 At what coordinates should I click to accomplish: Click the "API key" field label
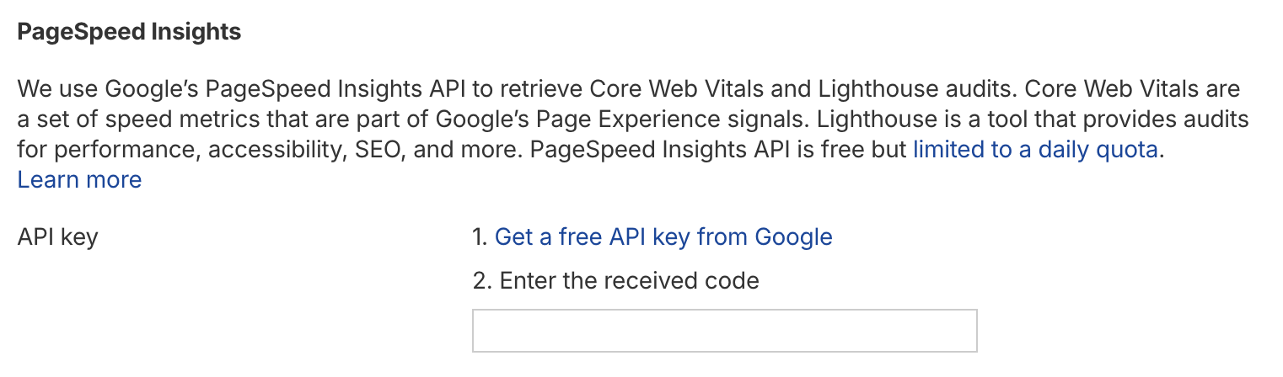click(x=57, y=237)
